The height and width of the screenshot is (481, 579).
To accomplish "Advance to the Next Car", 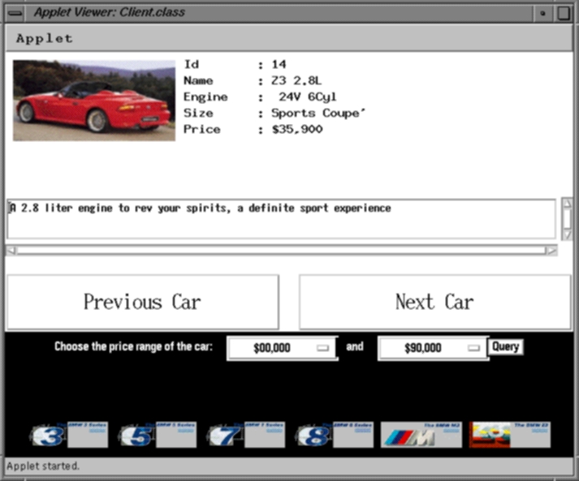I will pyautogui.click(x=435, y=302).
